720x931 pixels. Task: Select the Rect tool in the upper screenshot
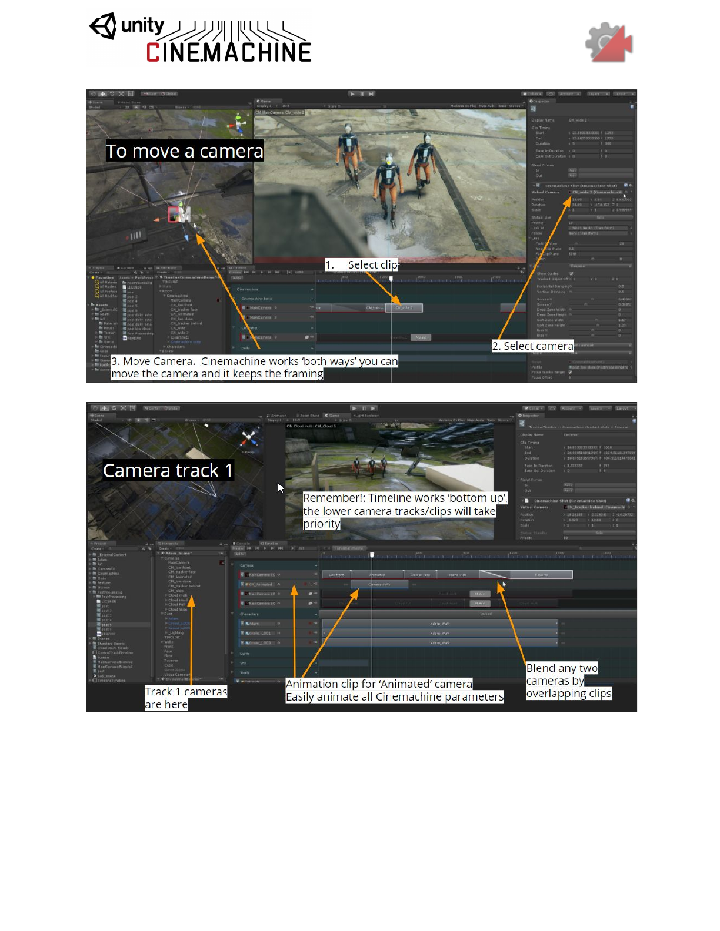131,93
